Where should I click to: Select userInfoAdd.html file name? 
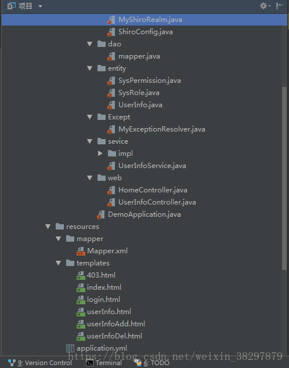tap(116, 324)
